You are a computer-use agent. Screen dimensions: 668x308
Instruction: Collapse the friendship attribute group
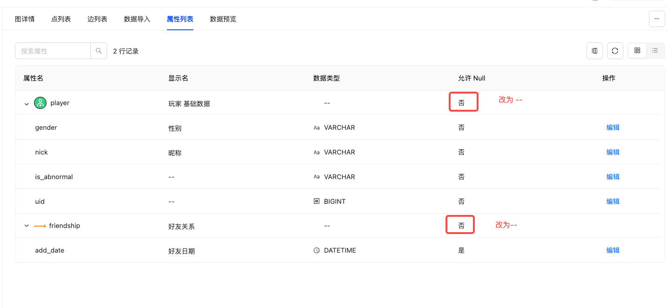coord(27,226)
